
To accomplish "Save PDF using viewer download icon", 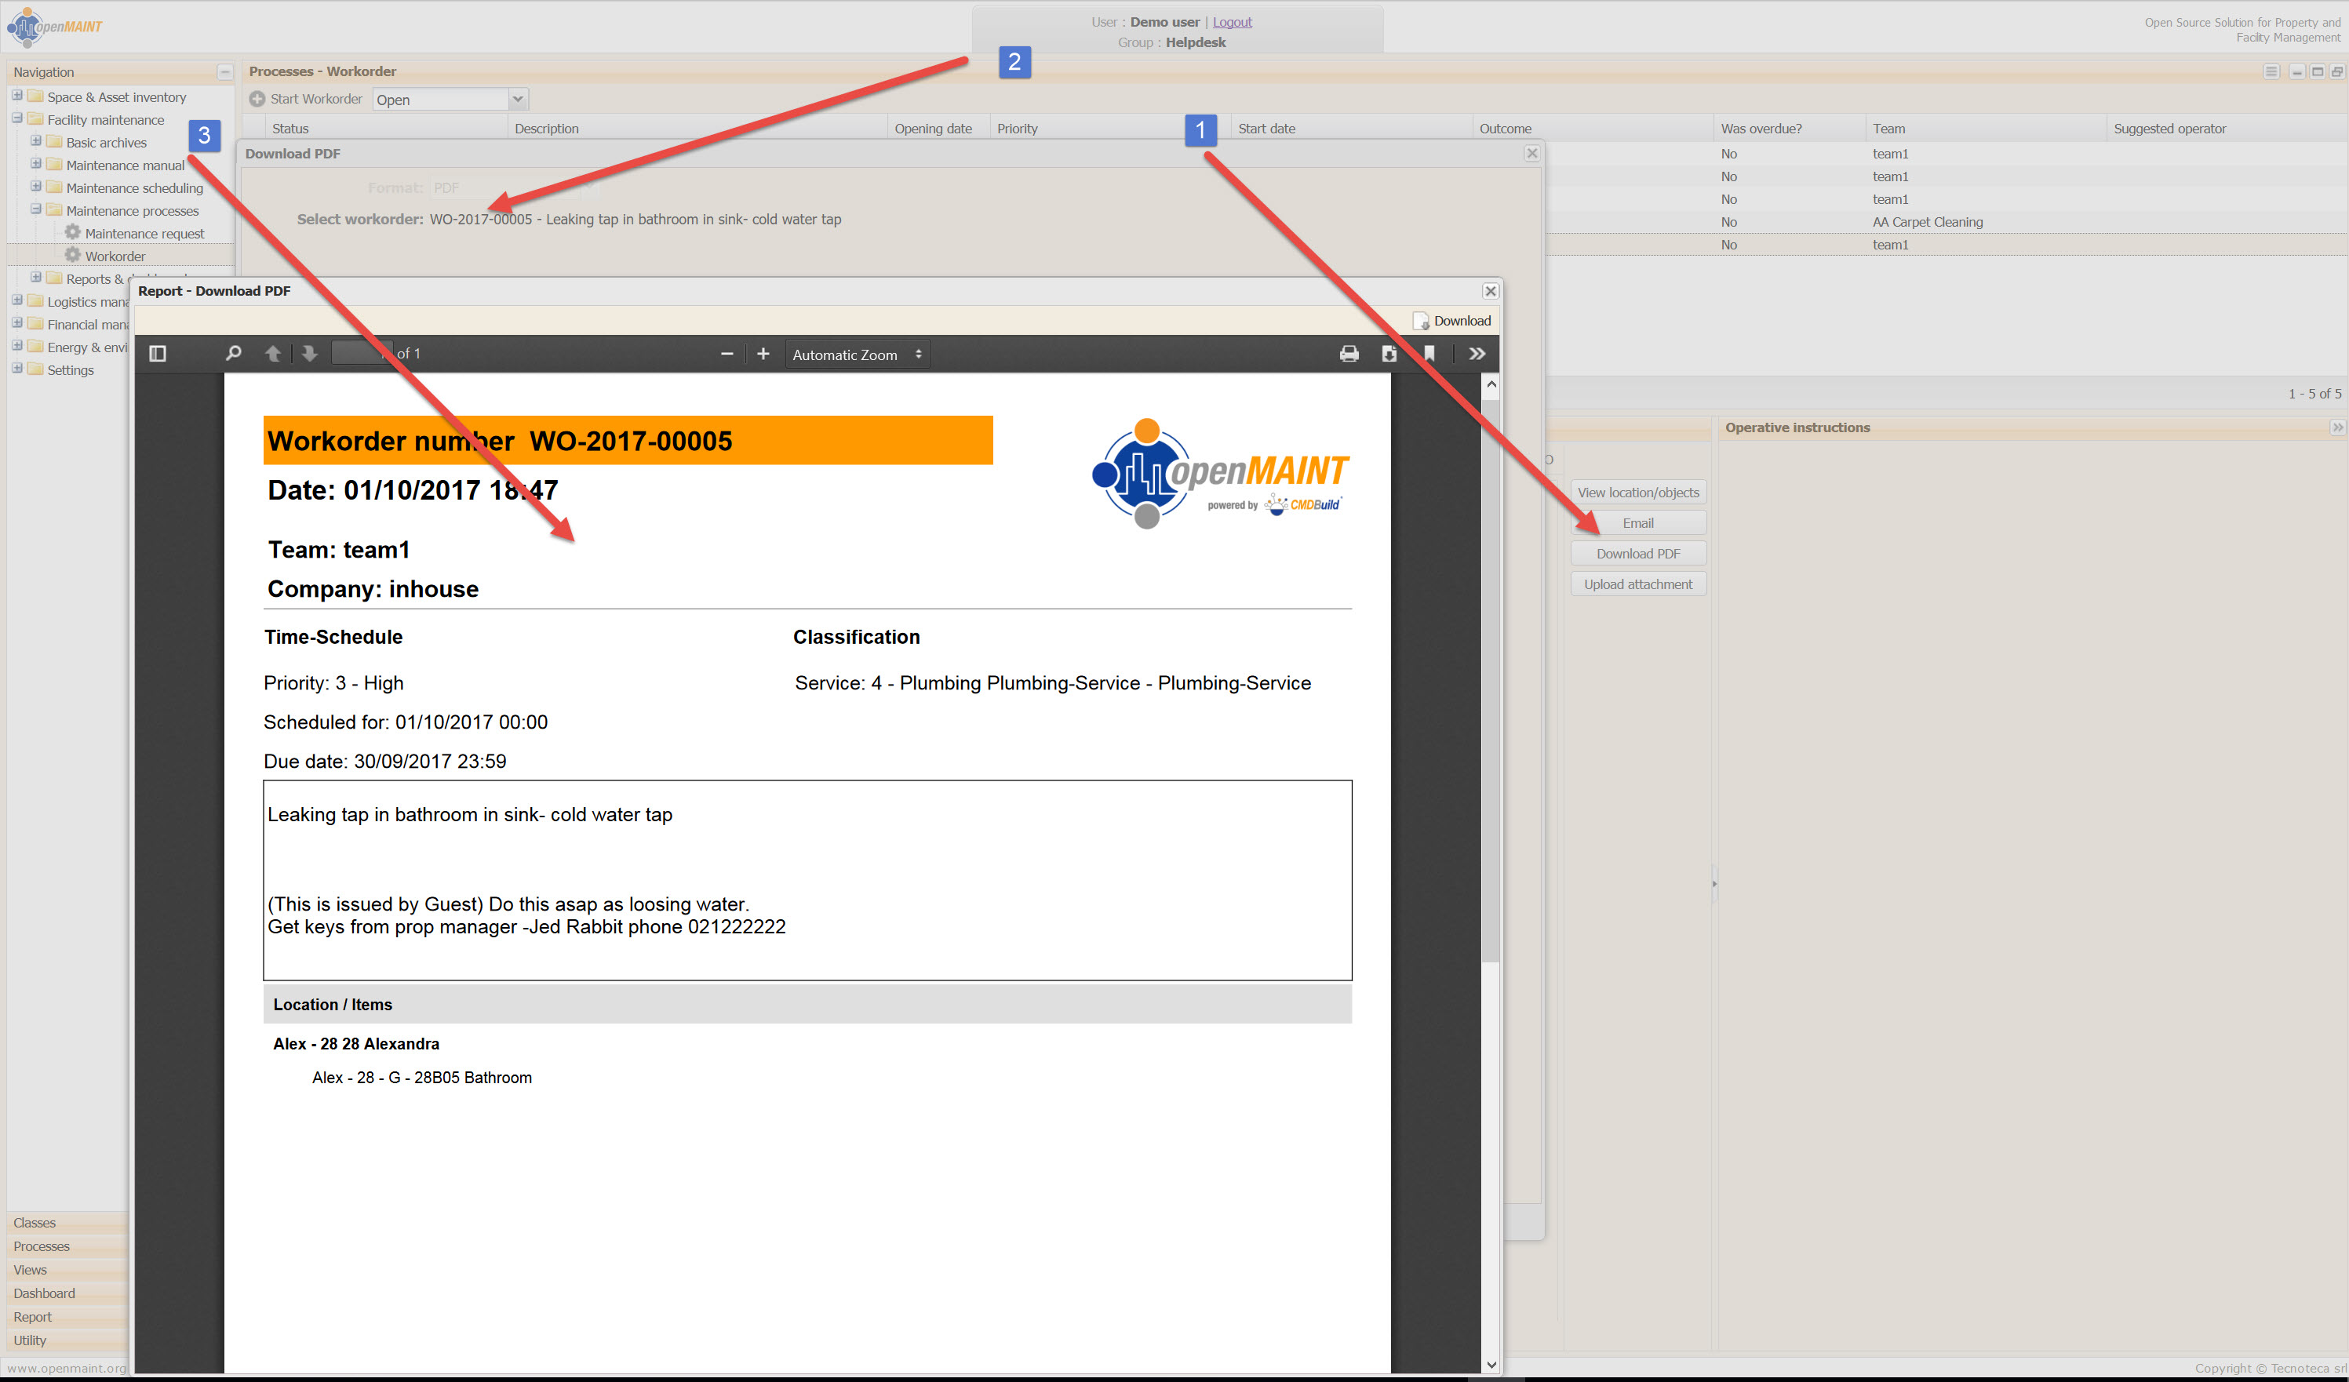I will (x=1389, y=354).
